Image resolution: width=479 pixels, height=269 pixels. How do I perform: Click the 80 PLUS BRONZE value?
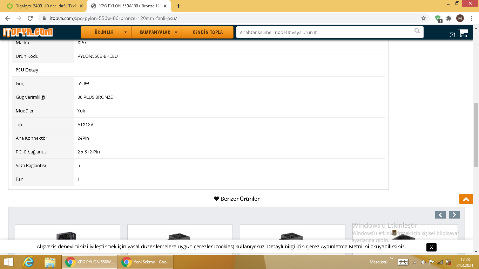pyautogui.click(x=95, y=97)
